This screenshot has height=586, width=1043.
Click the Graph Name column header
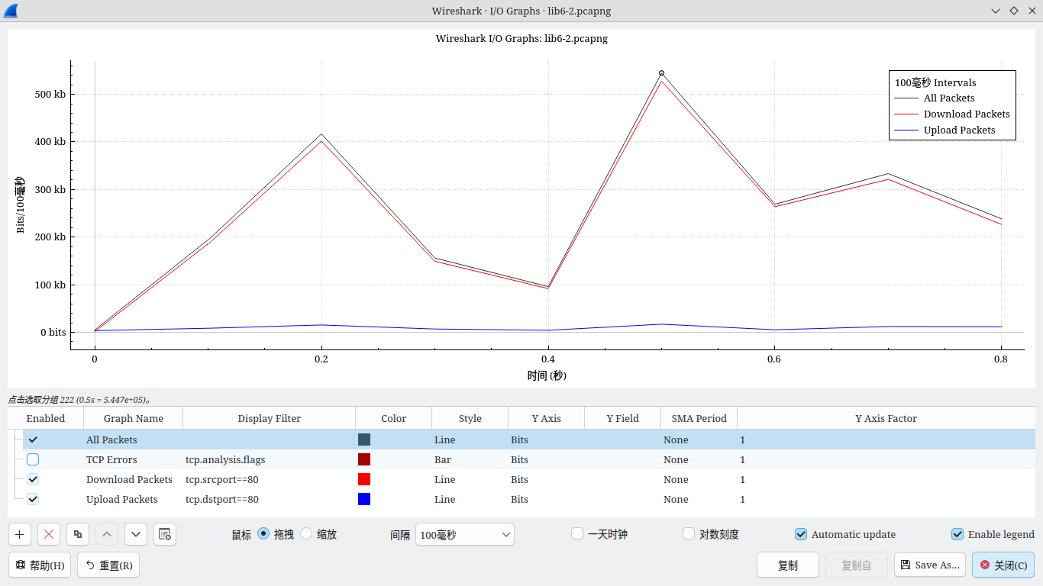[x=134, y=418]
